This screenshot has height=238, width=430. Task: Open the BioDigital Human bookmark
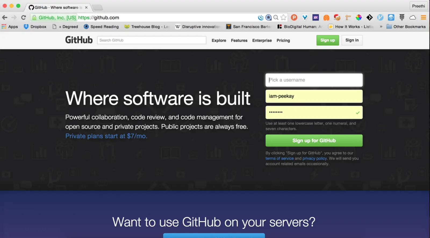(300, 27)
